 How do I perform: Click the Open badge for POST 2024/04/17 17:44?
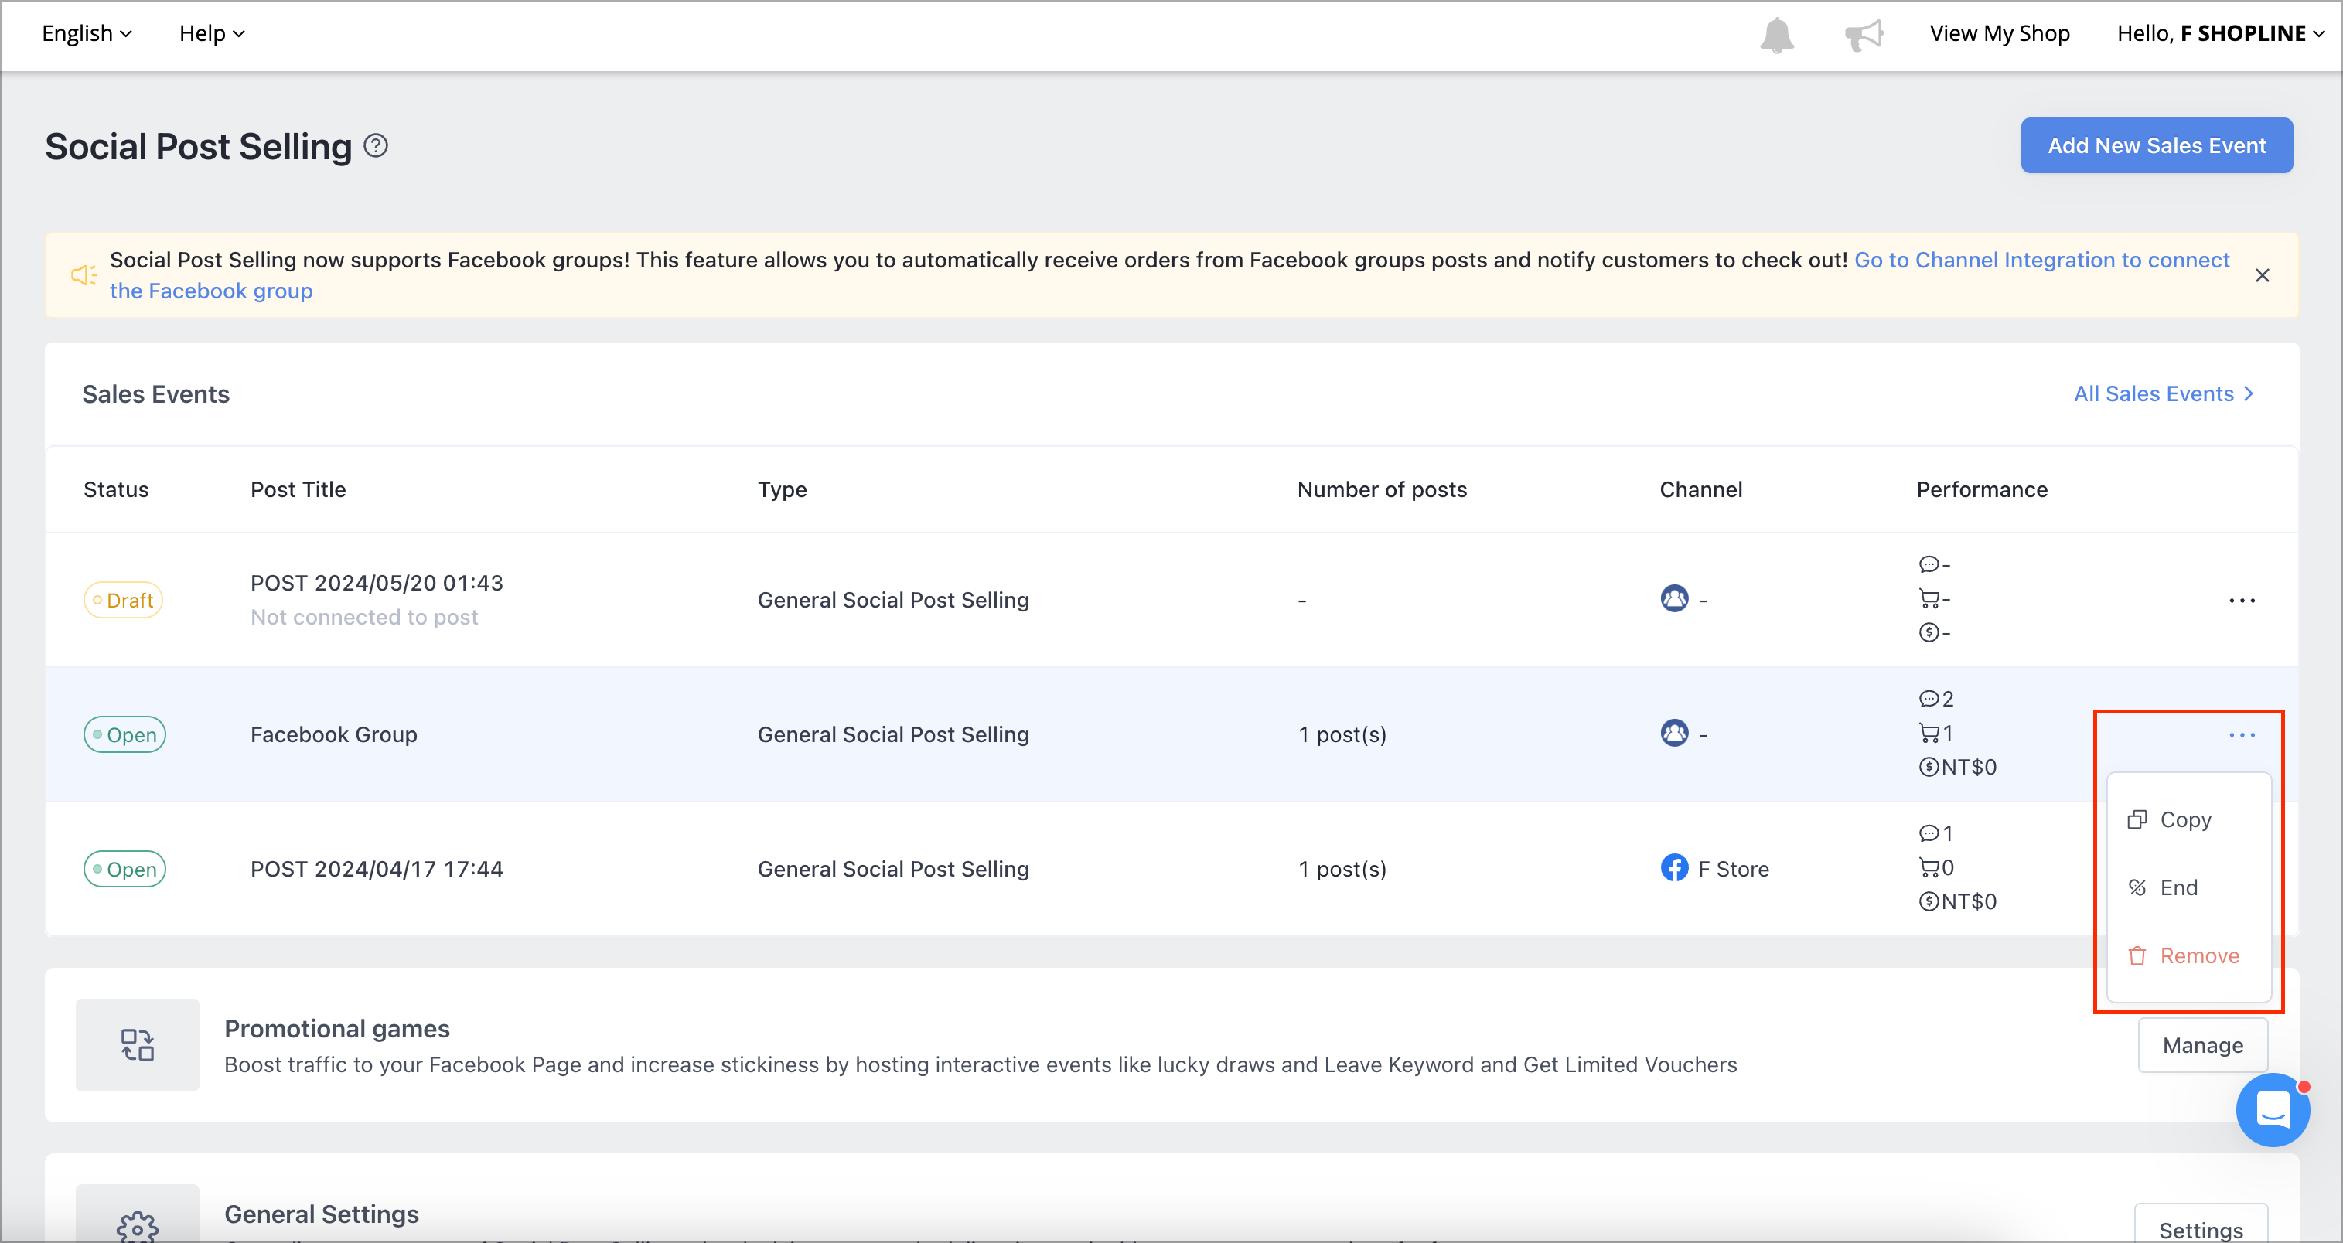[124, 870]
